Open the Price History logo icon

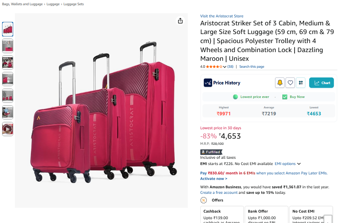[208, 83]
